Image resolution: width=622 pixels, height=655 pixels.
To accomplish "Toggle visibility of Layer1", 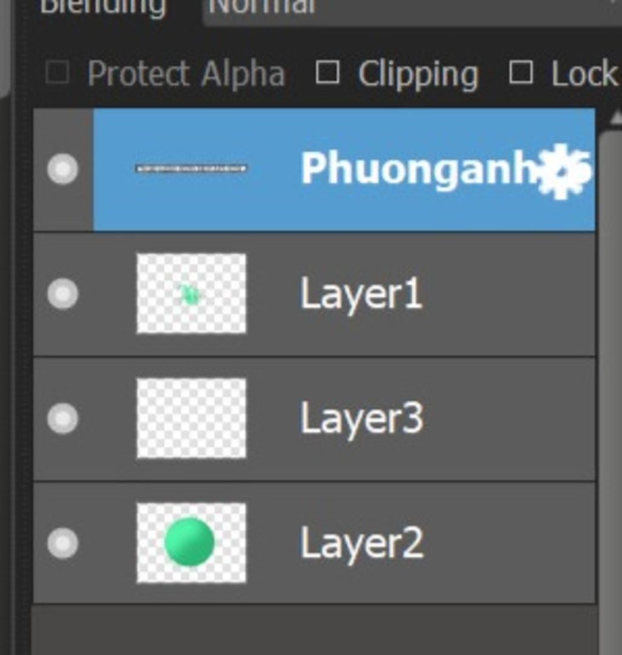I will [x=63, y=294].
